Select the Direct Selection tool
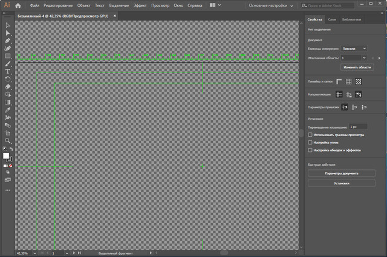This screenshot has width=387, height=257. pos(7,33)
